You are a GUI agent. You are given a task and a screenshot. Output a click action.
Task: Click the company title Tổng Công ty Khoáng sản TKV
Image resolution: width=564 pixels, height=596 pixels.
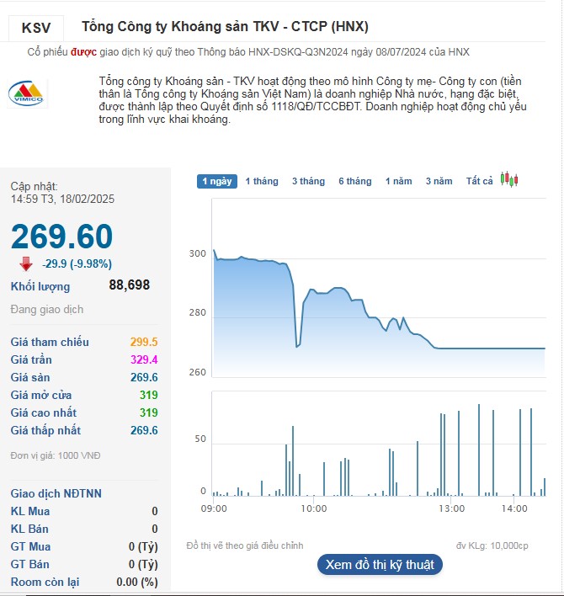click(x=225, y=27)
